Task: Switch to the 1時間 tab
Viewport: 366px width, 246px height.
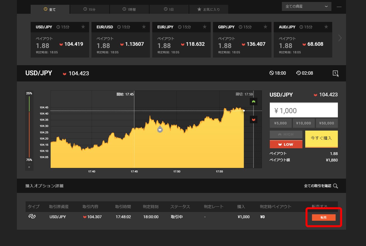Action: click(129, 9)
